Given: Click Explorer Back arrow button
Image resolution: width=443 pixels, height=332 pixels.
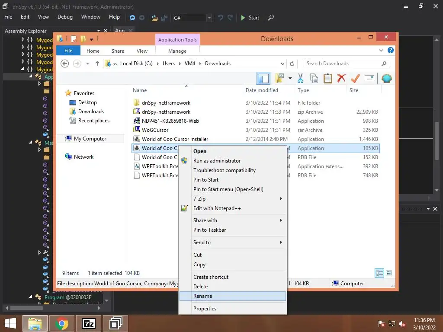Looking at the screenshot, I should (65, 64).
